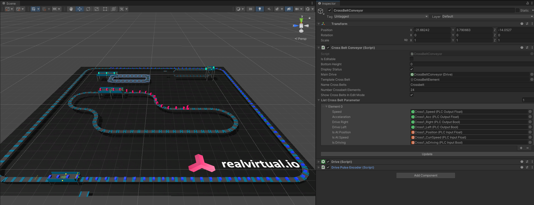Click the Update button
Viewport: 534px width, 205px height.
pos(427,154)
